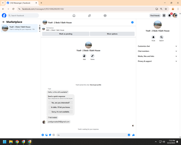The width and height of the screenshot is (181, 145).
Task: Open Chrome zoom magnifier icon
Action: [x=161, y=9]
